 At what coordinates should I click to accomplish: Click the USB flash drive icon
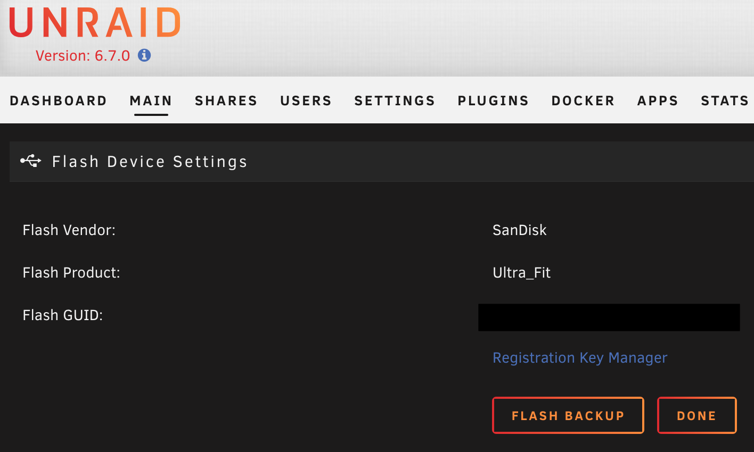(x=30, y=161)
